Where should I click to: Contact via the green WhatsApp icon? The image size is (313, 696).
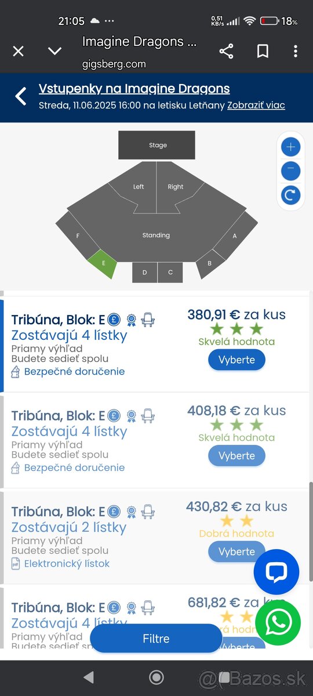[278, 623]
